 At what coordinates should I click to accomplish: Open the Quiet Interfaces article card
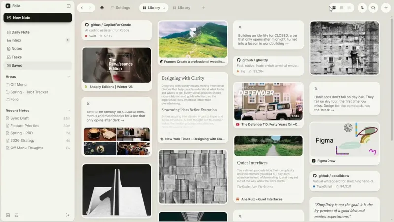[x=268, y=169]
